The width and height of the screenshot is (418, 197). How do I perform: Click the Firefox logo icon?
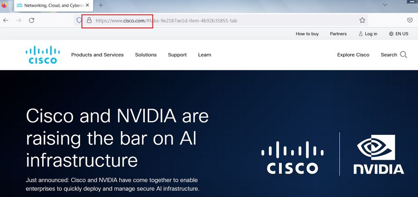pos(4,5)
